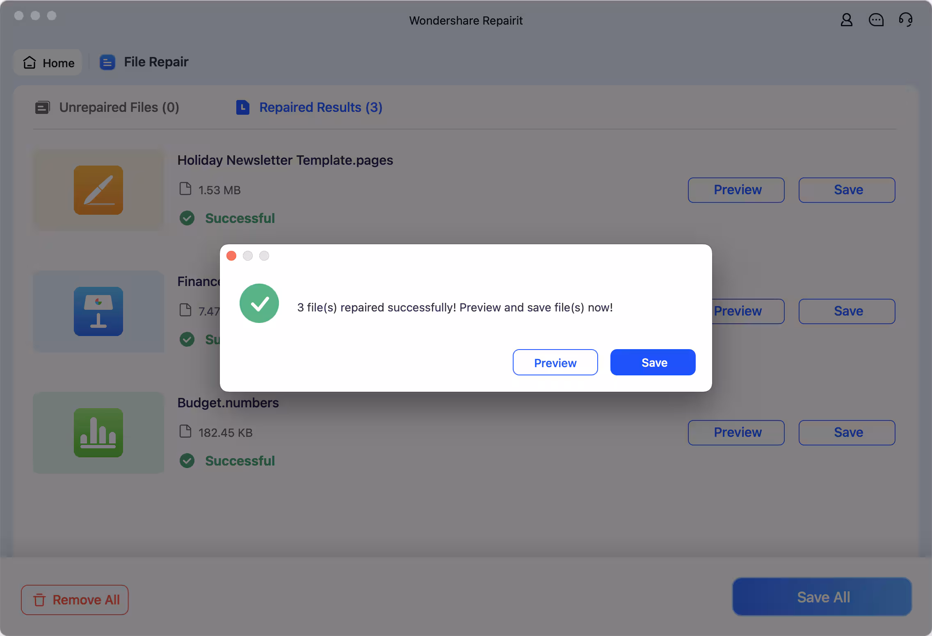Click the Pages file thumbnail
Screen dimensions: 932x636
point(98,190)
